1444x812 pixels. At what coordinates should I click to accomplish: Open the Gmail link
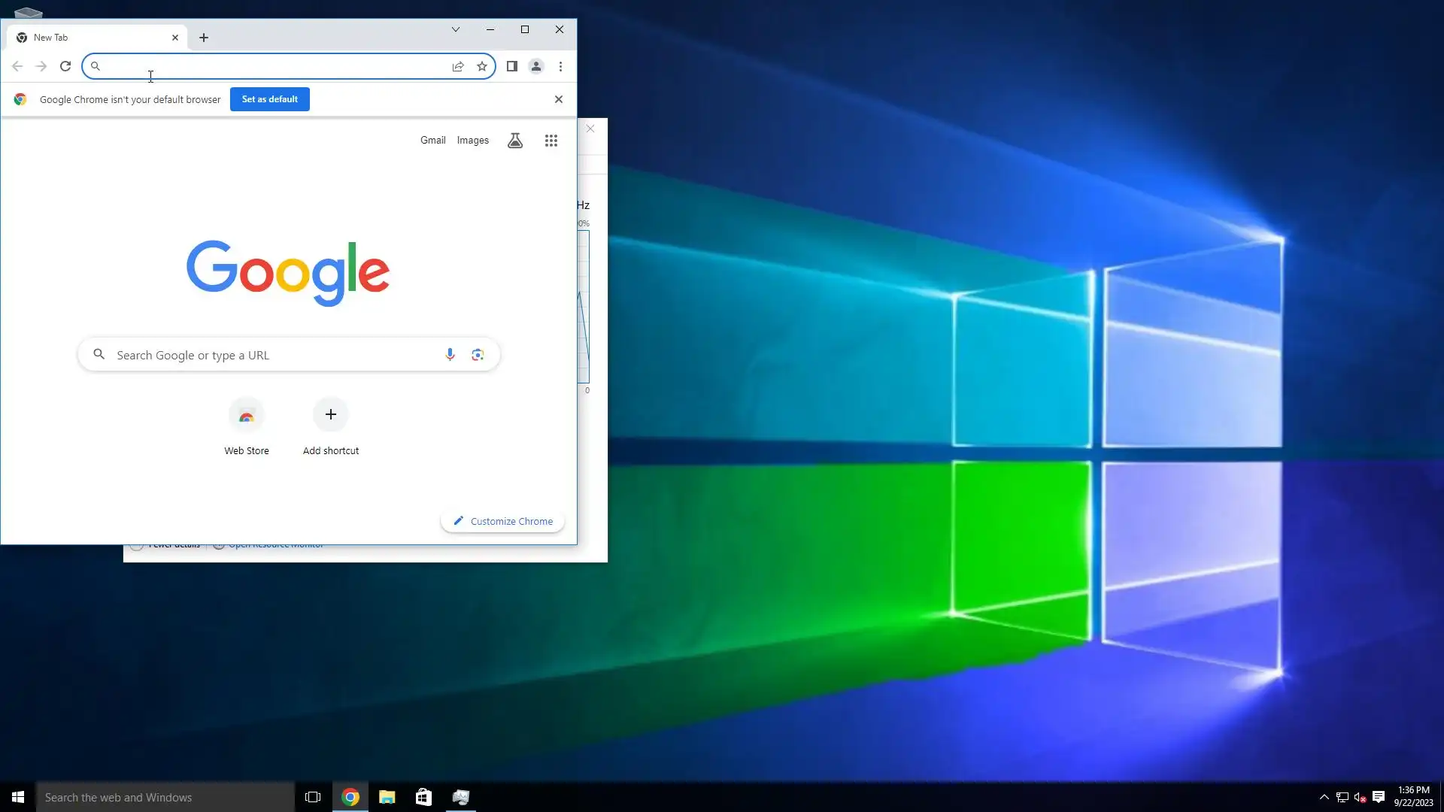(432, 141)
